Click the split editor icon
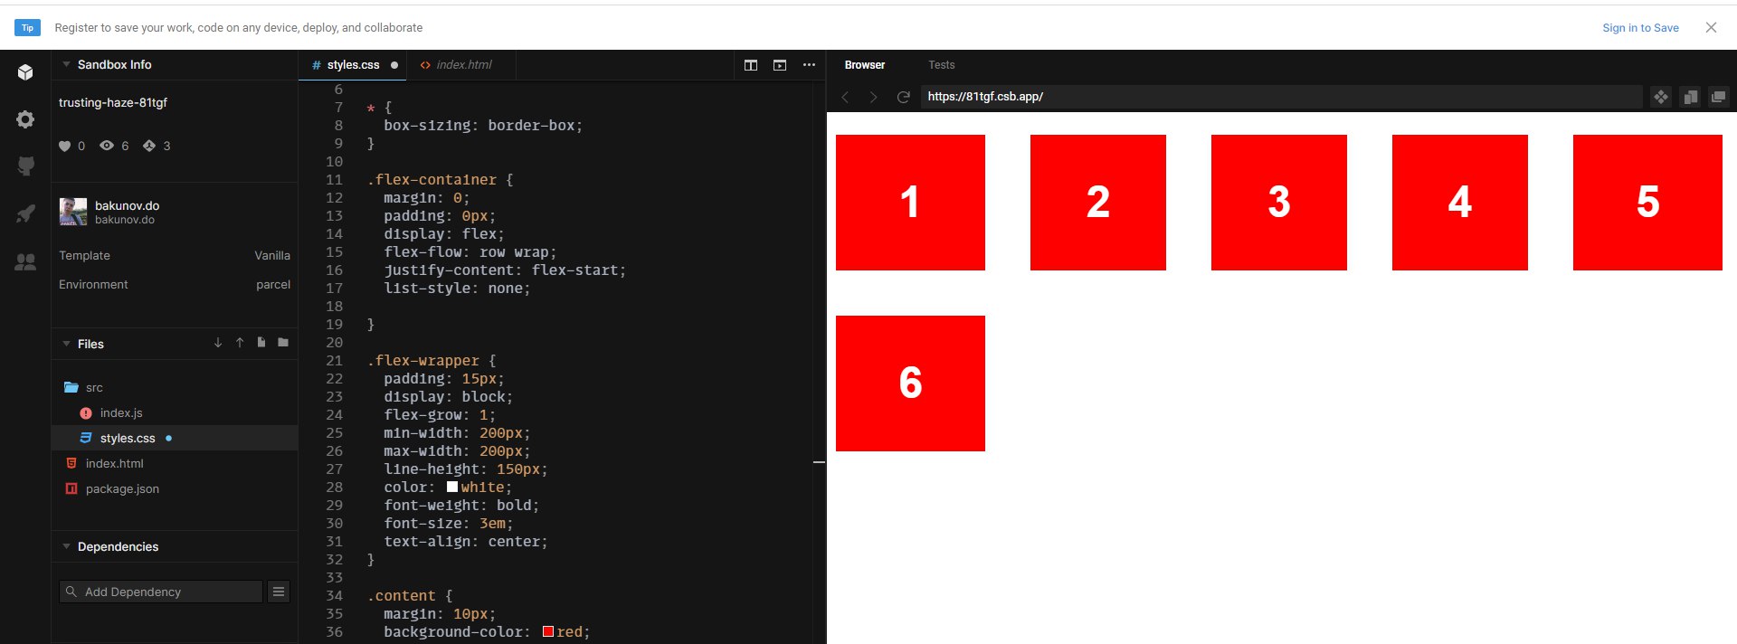The image size is (1737, 644). tap(751, 65)
